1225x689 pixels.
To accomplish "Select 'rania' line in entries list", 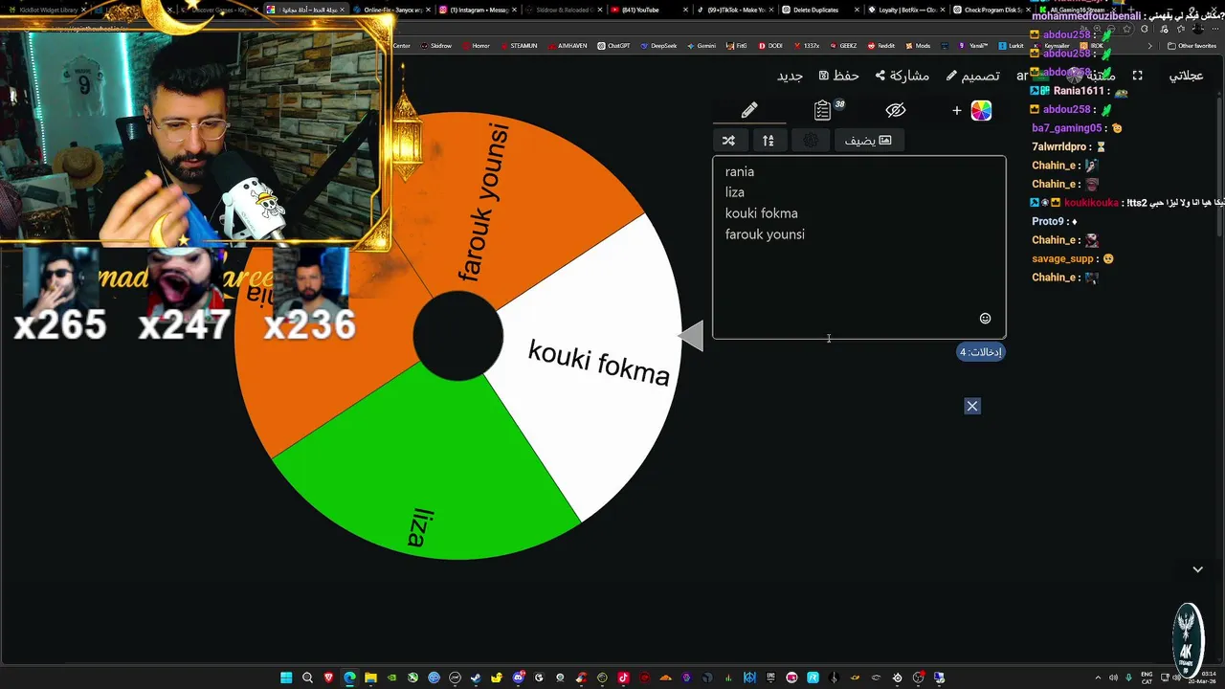I will (x=740, y=171).
